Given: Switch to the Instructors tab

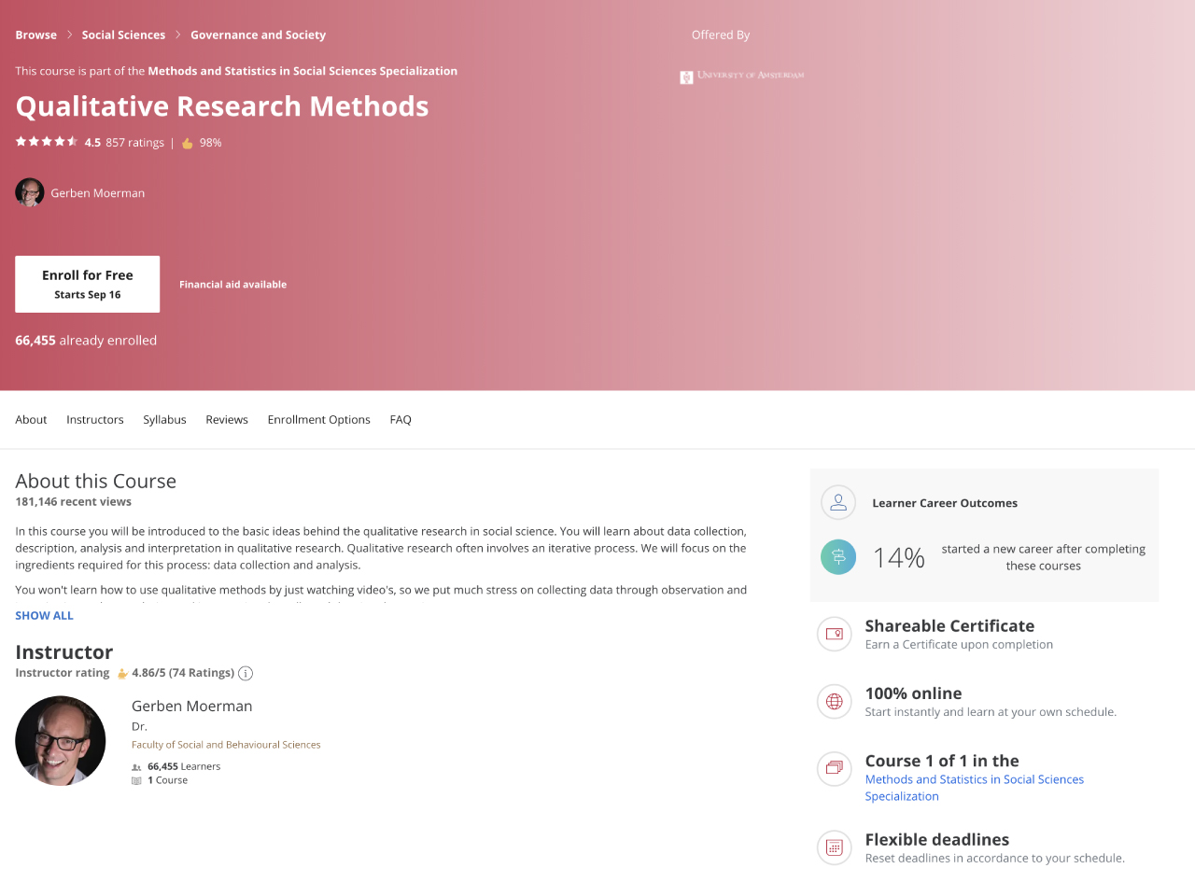Looking at the screenshot, I should 95,420.
